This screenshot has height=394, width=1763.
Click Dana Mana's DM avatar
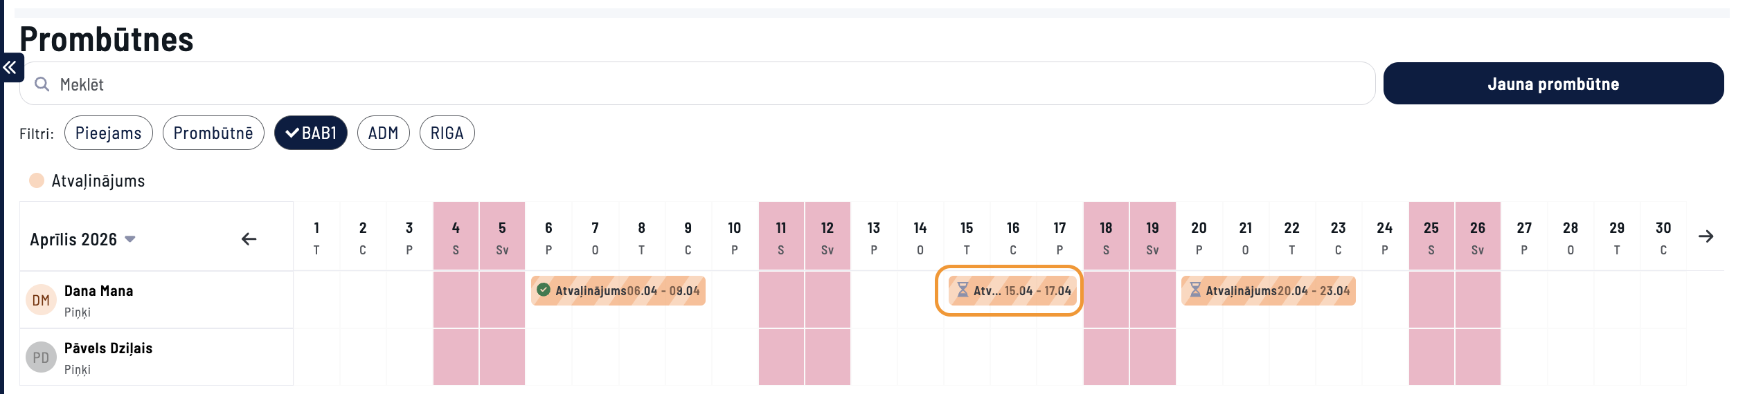click(x=41, y=300)
